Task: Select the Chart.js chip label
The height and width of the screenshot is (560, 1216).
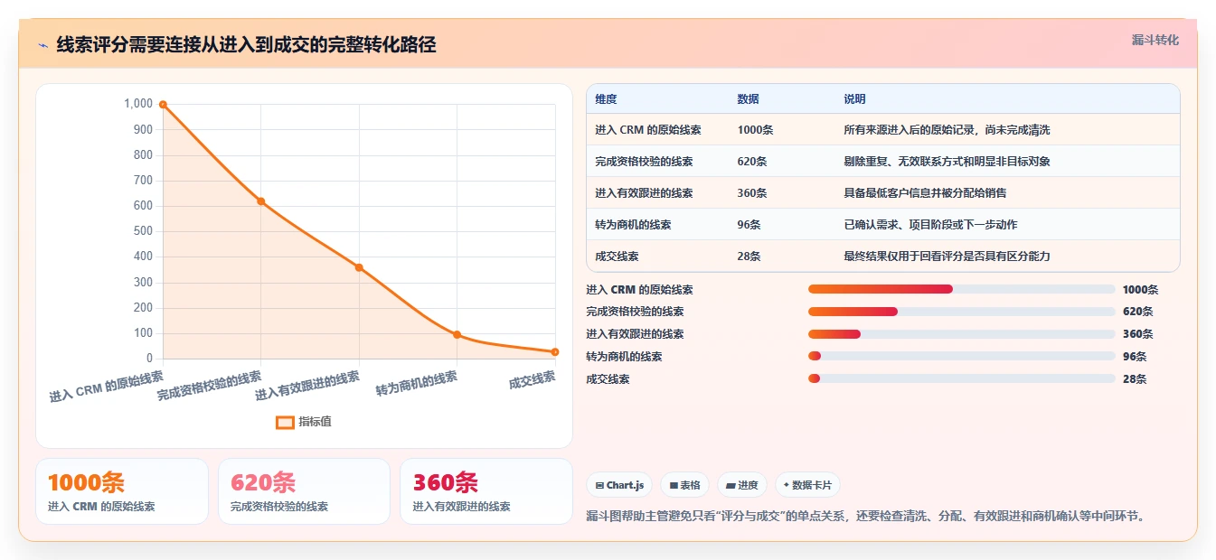Action: point(625,485)
